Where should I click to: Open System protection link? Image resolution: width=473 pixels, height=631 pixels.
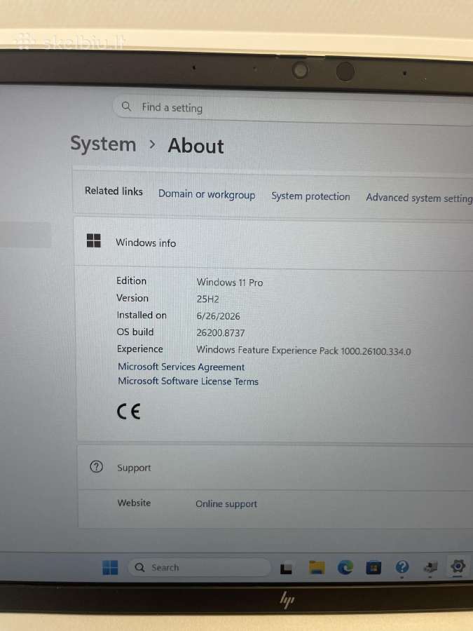tap(310, 196)
